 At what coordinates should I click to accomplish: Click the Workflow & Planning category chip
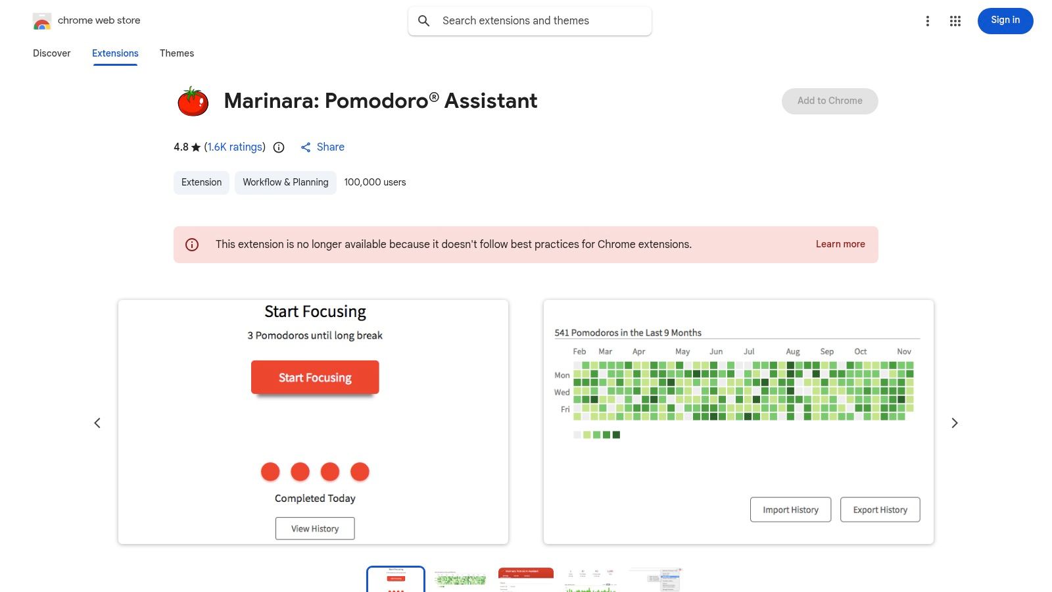click(x=285, y=182)
